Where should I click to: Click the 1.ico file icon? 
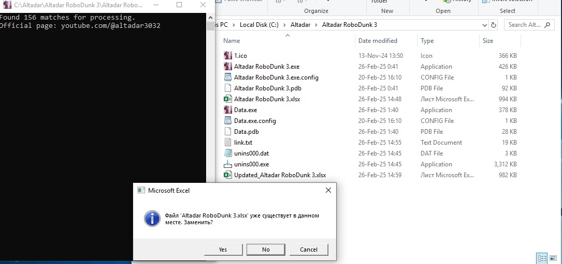[x=228, y=55]
